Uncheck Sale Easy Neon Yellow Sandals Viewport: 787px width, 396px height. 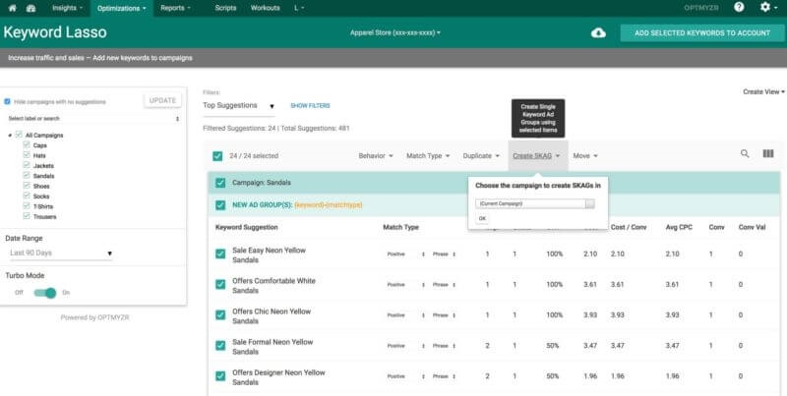[220, 254]
